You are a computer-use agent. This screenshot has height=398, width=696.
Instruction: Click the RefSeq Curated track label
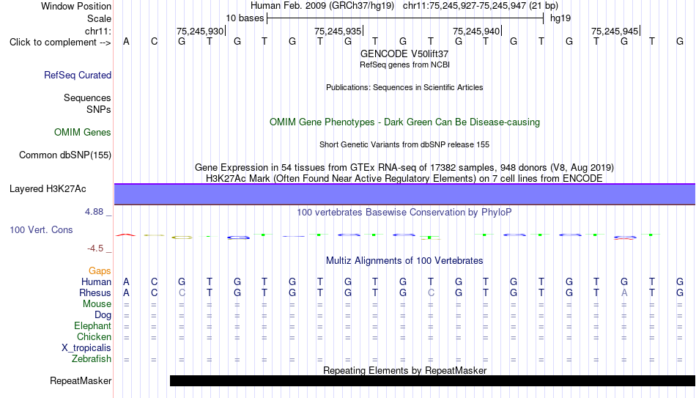pos(78,75)
